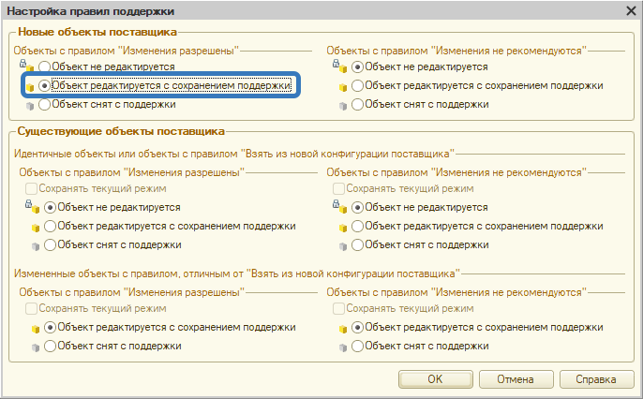The height and width of the screenshot is (399, 643).
Task: Click yellow cube icon in new objects 'Изменения не рекомендуются'
Action: pyautogui.click(x=338, y=86)
